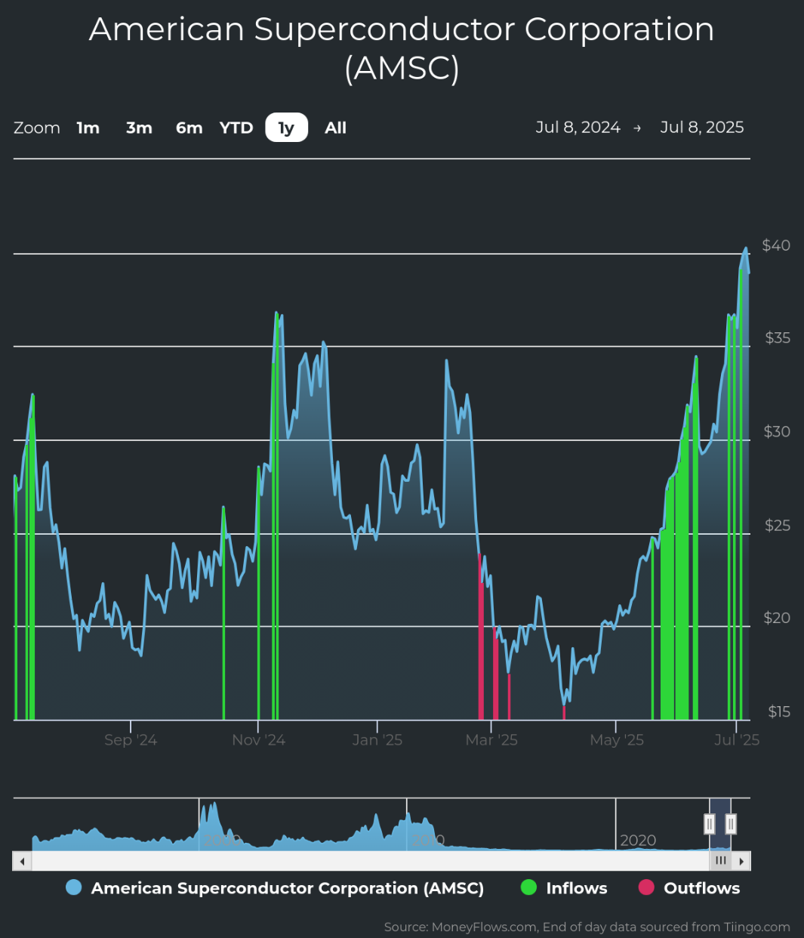The image size is (804, 938).
Task: Click the scrollbar left arrow
Action: 22,861
